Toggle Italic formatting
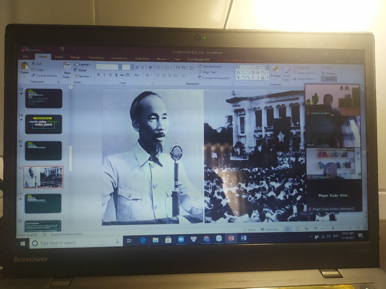Viewport: 386px width, 289px height. point(104,75)
